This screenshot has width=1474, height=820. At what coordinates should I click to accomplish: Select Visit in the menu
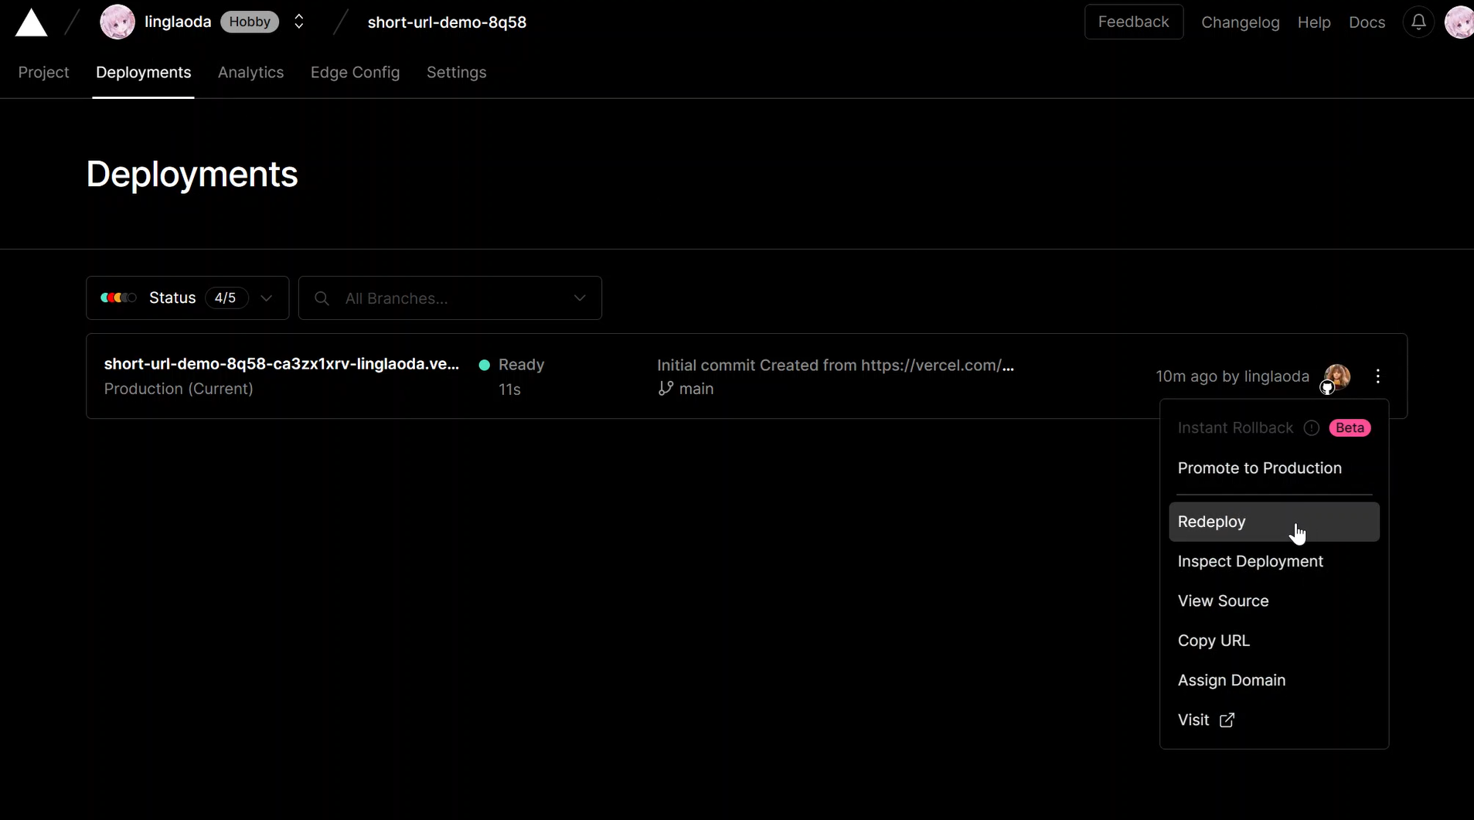click(x=1274, y=720)
